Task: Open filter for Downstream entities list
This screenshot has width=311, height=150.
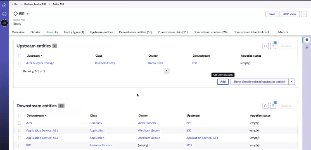Action: coord(273,106)
